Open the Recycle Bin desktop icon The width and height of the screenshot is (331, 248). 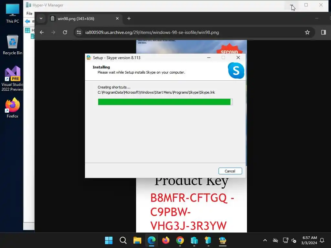click(x=13, y=45)
